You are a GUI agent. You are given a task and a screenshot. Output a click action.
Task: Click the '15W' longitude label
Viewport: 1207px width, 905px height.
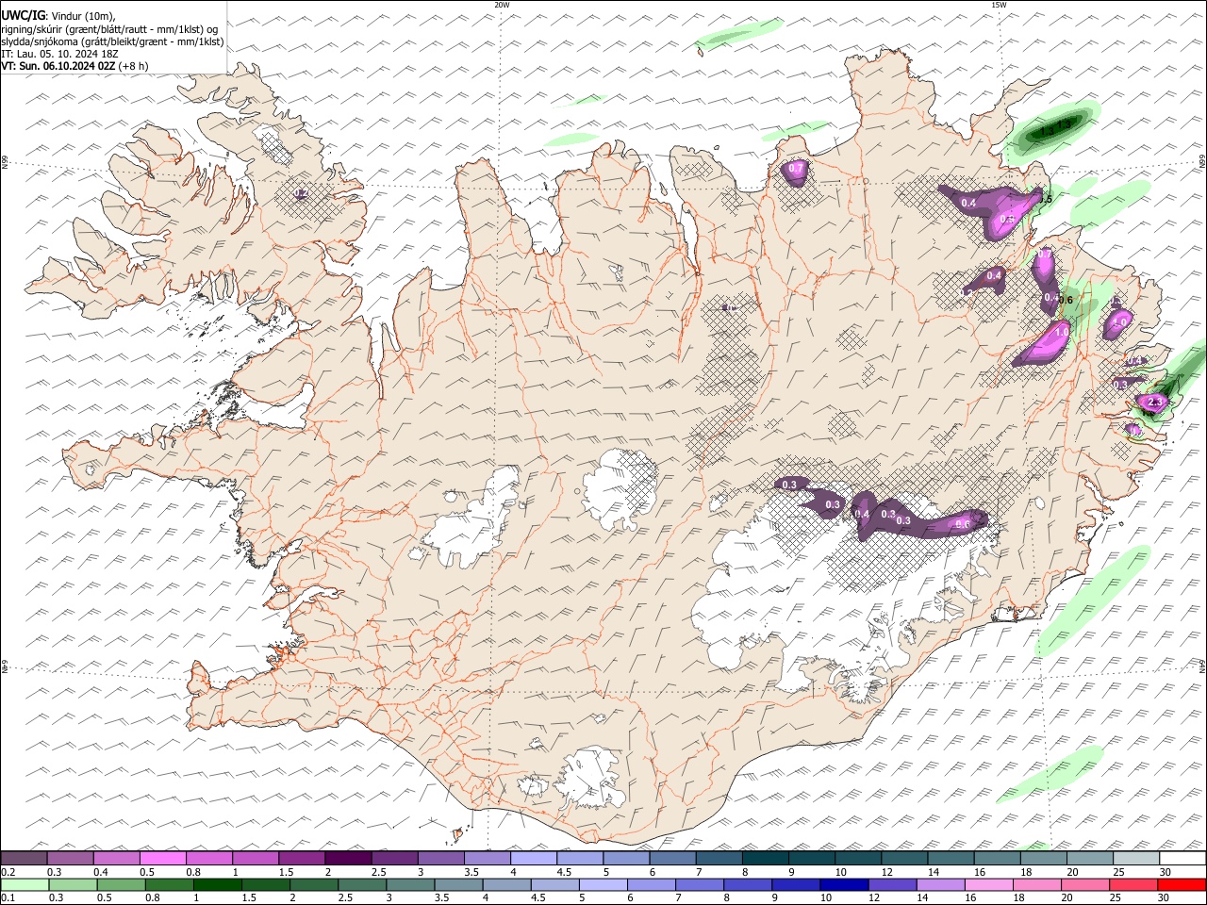click(999, 5)
